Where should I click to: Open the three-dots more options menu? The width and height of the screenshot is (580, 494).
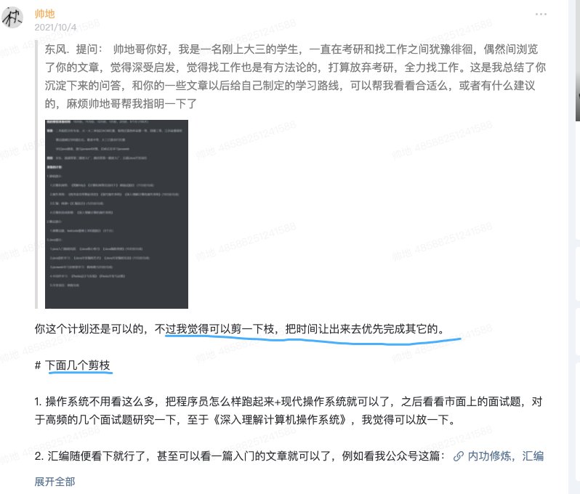(541, 14)
